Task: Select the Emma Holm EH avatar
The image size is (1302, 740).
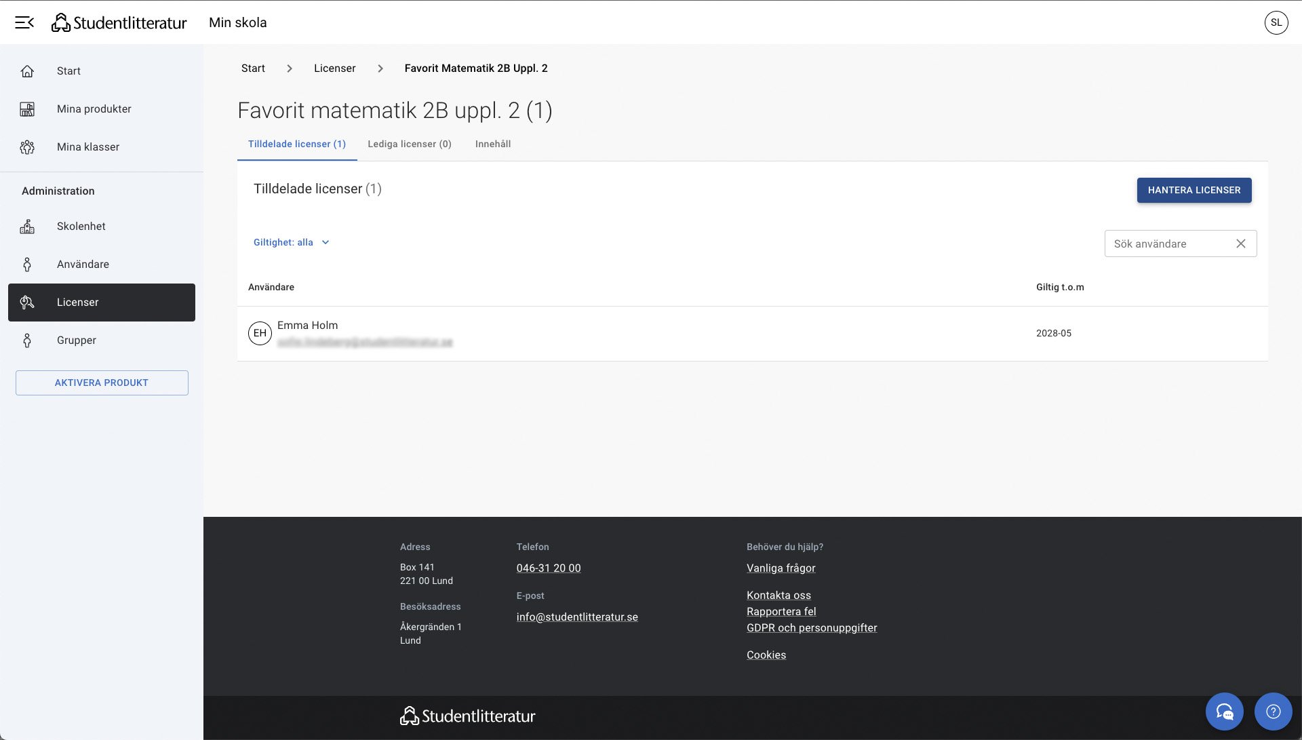Action: [260, 333]
